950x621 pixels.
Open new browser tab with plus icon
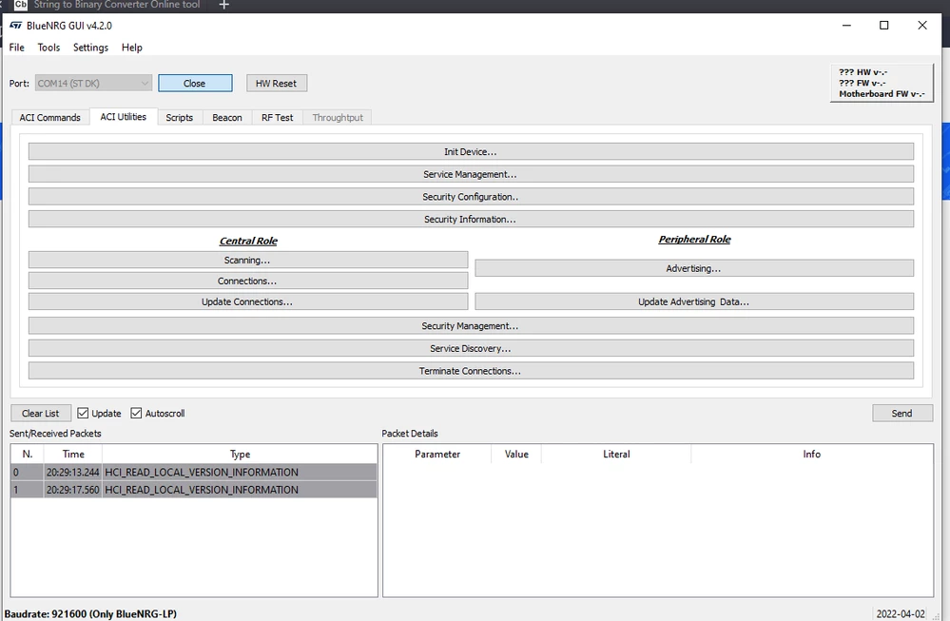(x=224, y=5)
